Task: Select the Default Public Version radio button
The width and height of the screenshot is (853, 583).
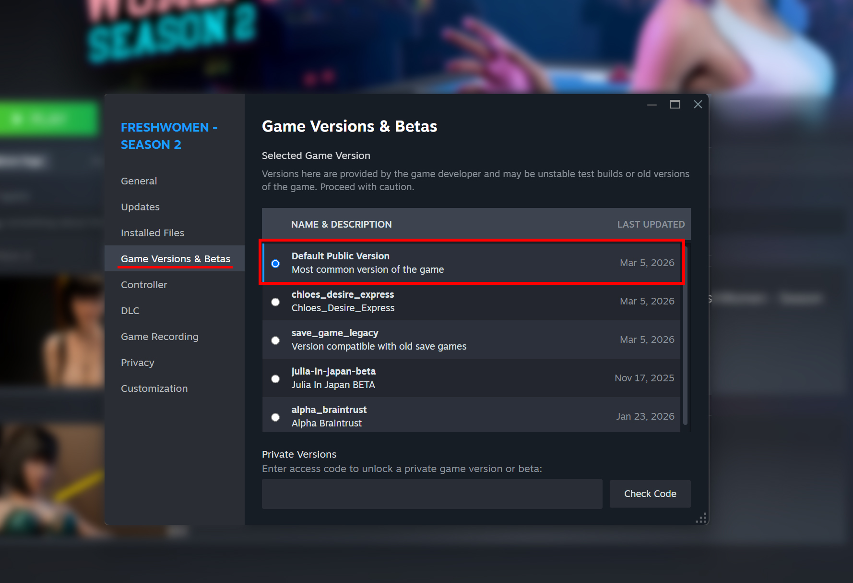Action: (275, 263)
